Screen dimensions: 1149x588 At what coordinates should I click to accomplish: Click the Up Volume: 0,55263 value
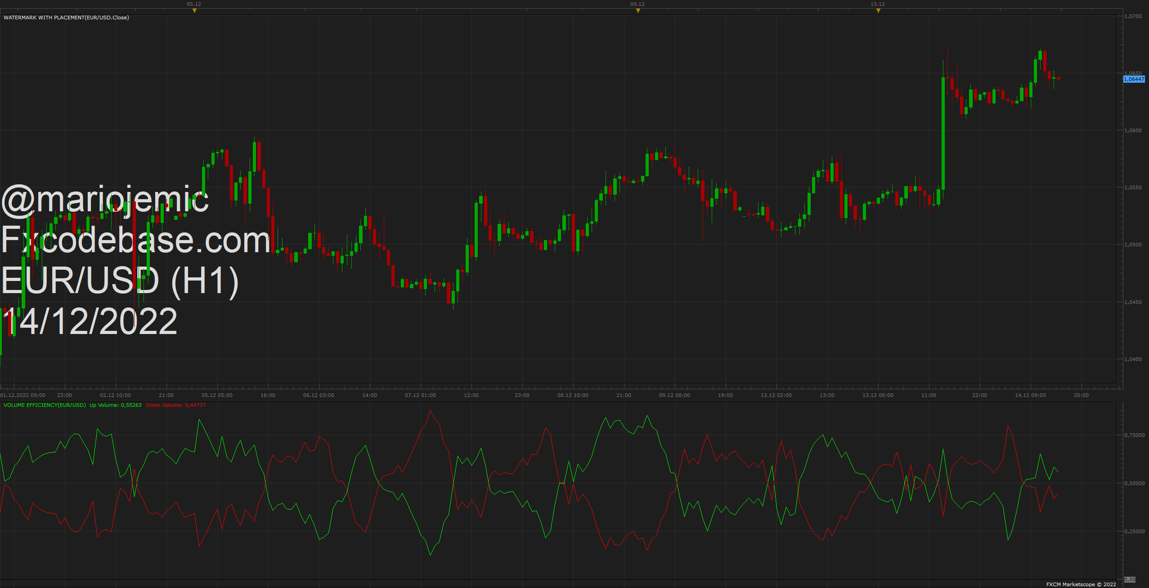click(x=116, y=405)
